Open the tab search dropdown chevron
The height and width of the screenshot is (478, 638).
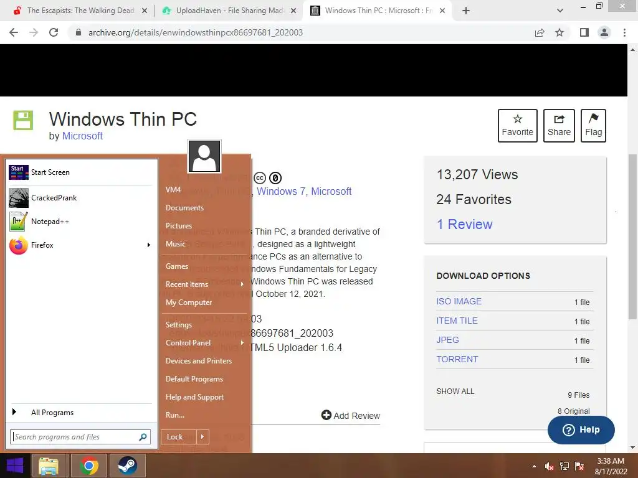[x=560, y=11]
